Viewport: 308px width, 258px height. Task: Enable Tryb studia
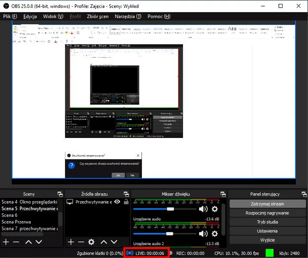(x=267, y=222)
